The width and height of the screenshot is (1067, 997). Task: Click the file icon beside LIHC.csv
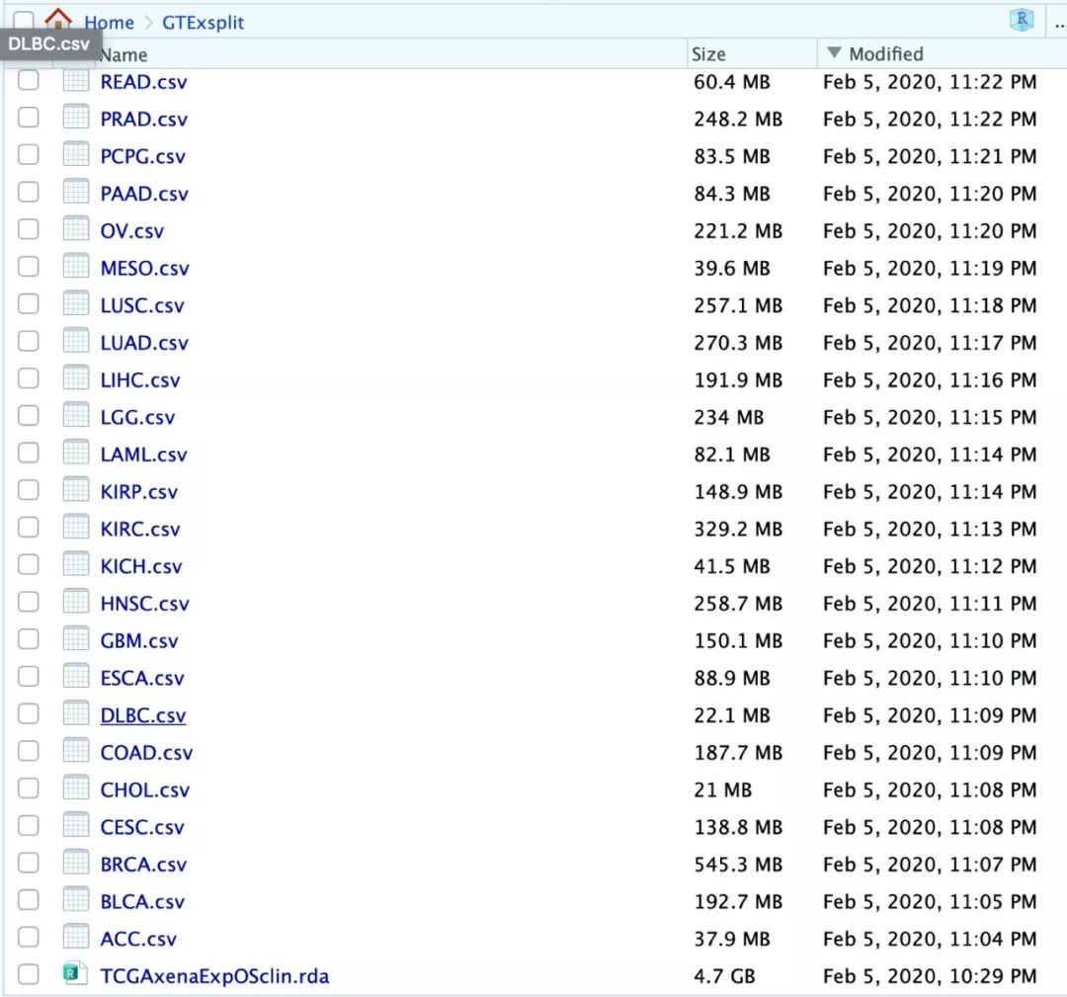tap(75, 377)
